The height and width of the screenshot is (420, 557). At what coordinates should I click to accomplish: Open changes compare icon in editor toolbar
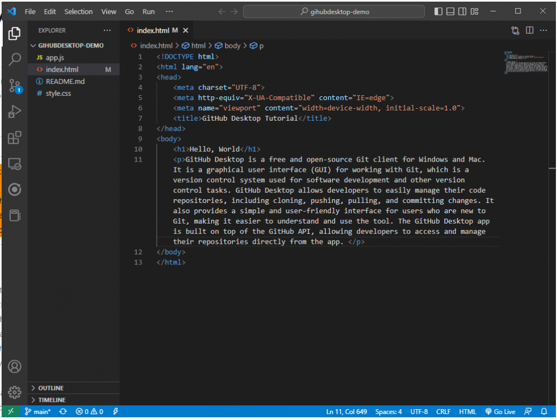click(x=515, y=30)
